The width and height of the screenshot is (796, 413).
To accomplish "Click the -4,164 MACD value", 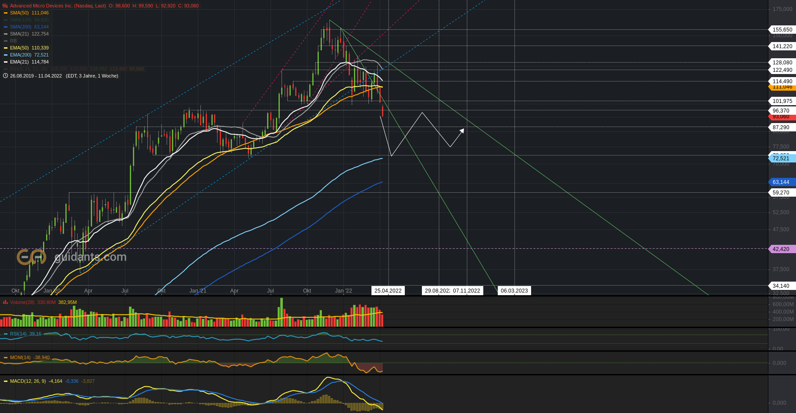I will pos(55,381).
